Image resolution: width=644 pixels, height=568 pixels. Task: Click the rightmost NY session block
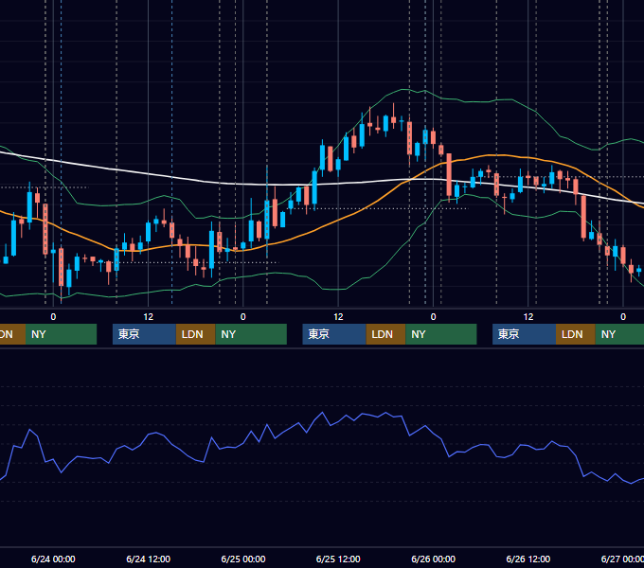[619, 334]
